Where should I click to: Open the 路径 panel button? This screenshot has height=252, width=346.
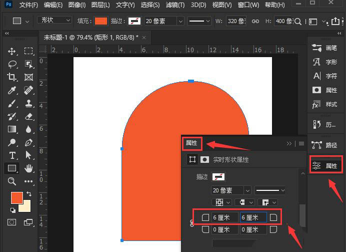pyautogui.click(x=325, y=145)
